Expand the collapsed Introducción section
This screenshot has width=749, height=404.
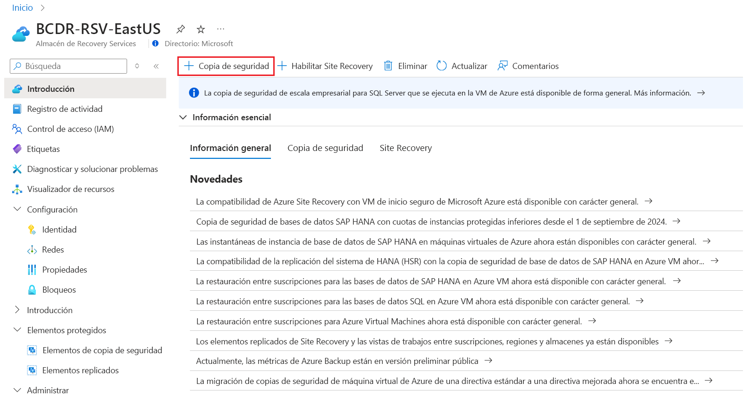pos(17,310)
